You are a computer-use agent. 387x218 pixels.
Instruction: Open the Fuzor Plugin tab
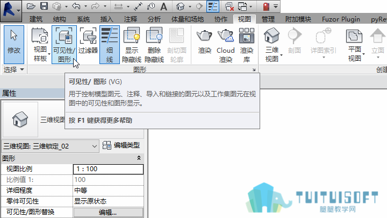(x=341, y=19)
